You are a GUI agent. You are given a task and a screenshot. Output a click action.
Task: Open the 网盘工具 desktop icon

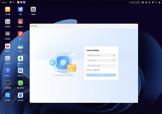pos(20,71)
